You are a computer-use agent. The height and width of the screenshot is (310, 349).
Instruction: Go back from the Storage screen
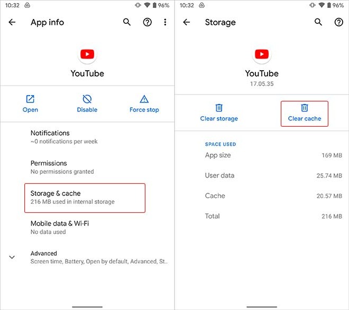187,22
